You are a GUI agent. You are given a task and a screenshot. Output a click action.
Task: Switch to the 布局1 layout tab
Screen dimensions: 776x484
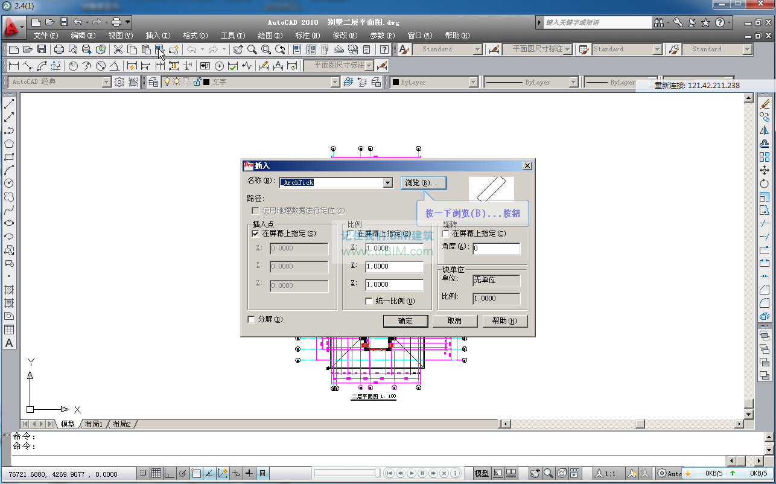[x=93, y=424]
